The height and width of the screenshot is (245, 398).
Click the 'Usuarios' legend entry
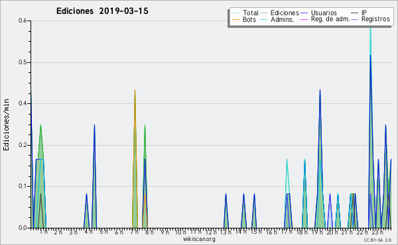click(319, 13)
